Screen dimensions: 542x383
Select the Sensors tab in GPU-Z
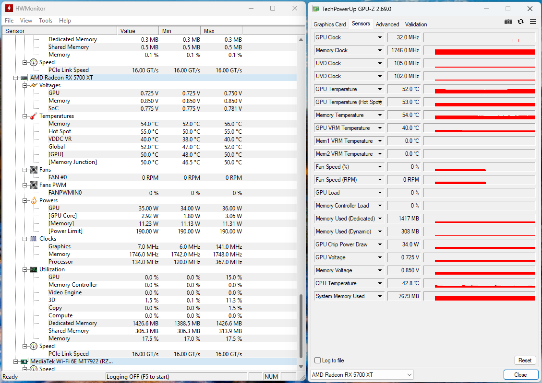(x=361, y=23)
